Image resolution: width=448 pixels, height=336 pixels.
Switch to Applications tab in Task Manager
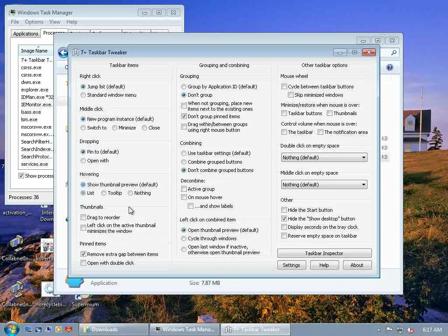26,34
